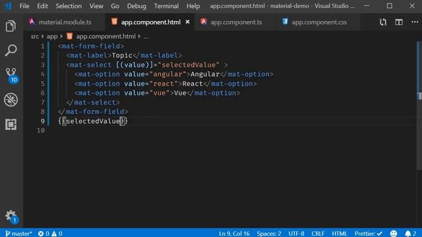The image size is (422, 237).
Task: Close the app.component.html tab
Action: pyautogui.click(x=187, y=22)
